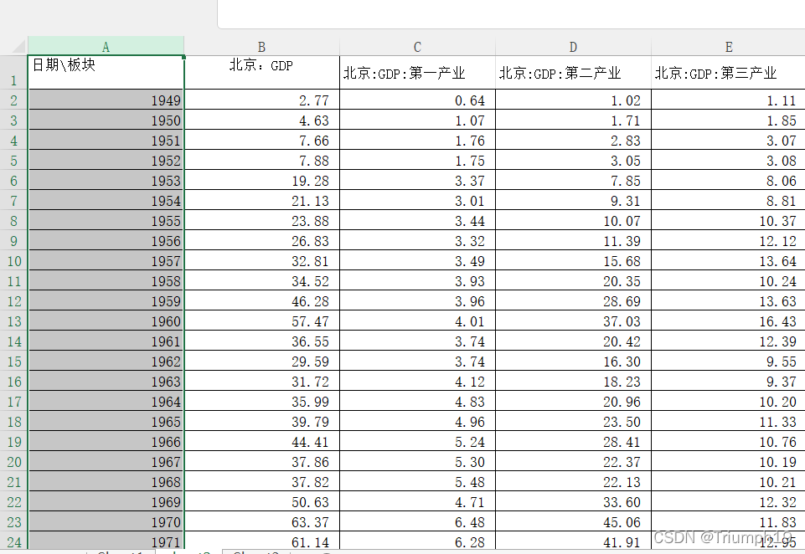Click GDP value 7.66
The height and width of the screenshot is (554, 805).
pyautogui.click(x=262, y=141)
